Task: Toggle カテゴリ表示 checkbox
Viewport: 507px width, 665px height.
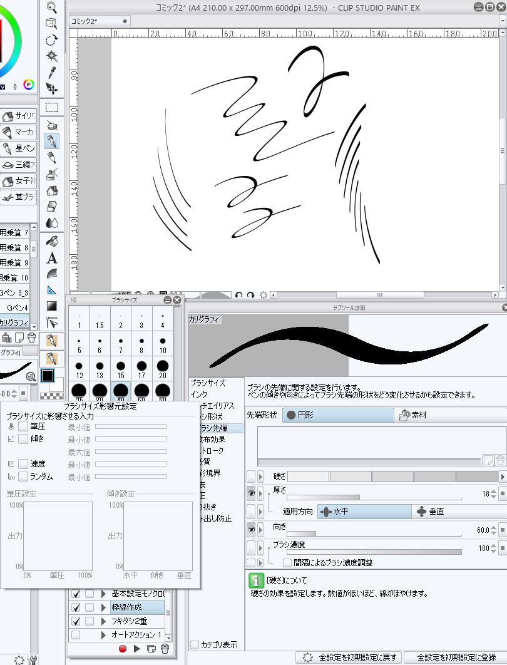Action: pyautogui.click(x=195, y=644)
